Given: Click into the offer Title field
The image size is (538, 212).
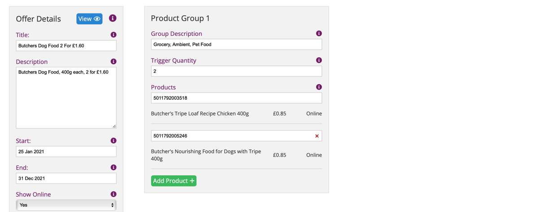Looking at the screenshot, I should (66, 46).
